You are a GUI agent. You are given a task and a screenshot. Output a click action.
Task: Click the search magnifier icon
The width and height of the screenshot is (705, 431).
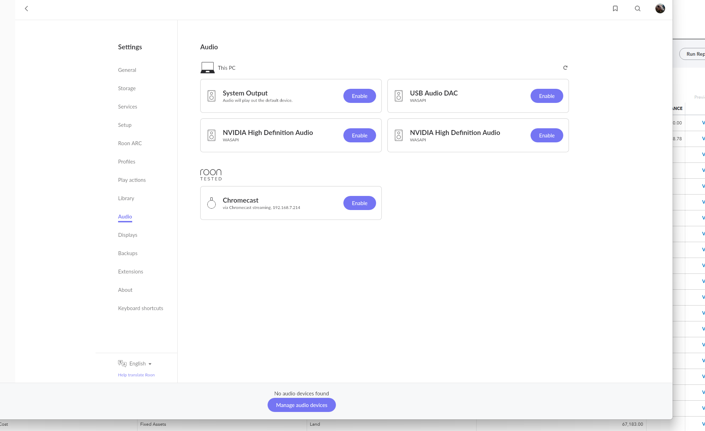637,8
